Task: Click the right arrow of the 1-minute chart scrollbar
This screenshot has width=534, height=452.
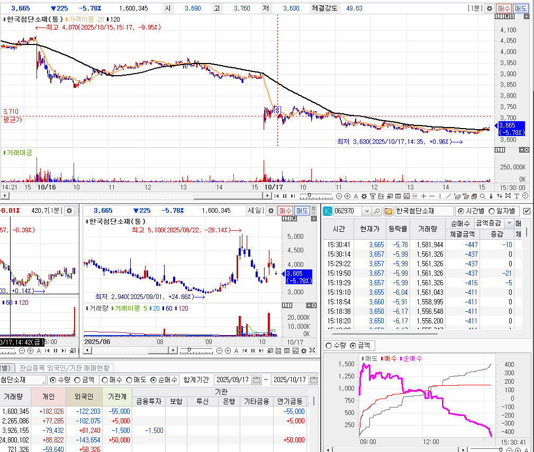Action: click(267, 196)
